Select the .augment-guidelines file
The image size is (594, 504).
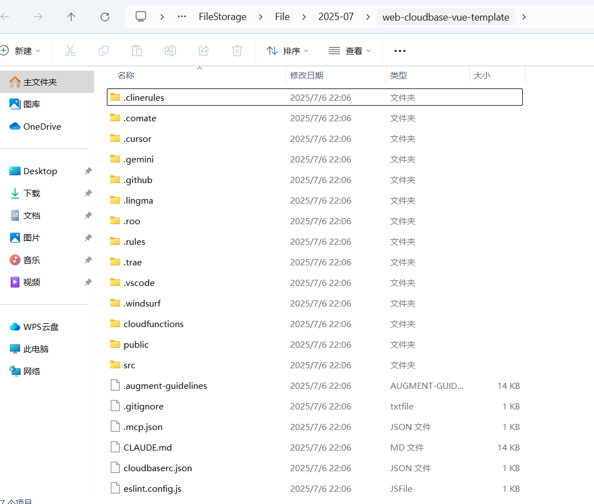tap(315, 386)
